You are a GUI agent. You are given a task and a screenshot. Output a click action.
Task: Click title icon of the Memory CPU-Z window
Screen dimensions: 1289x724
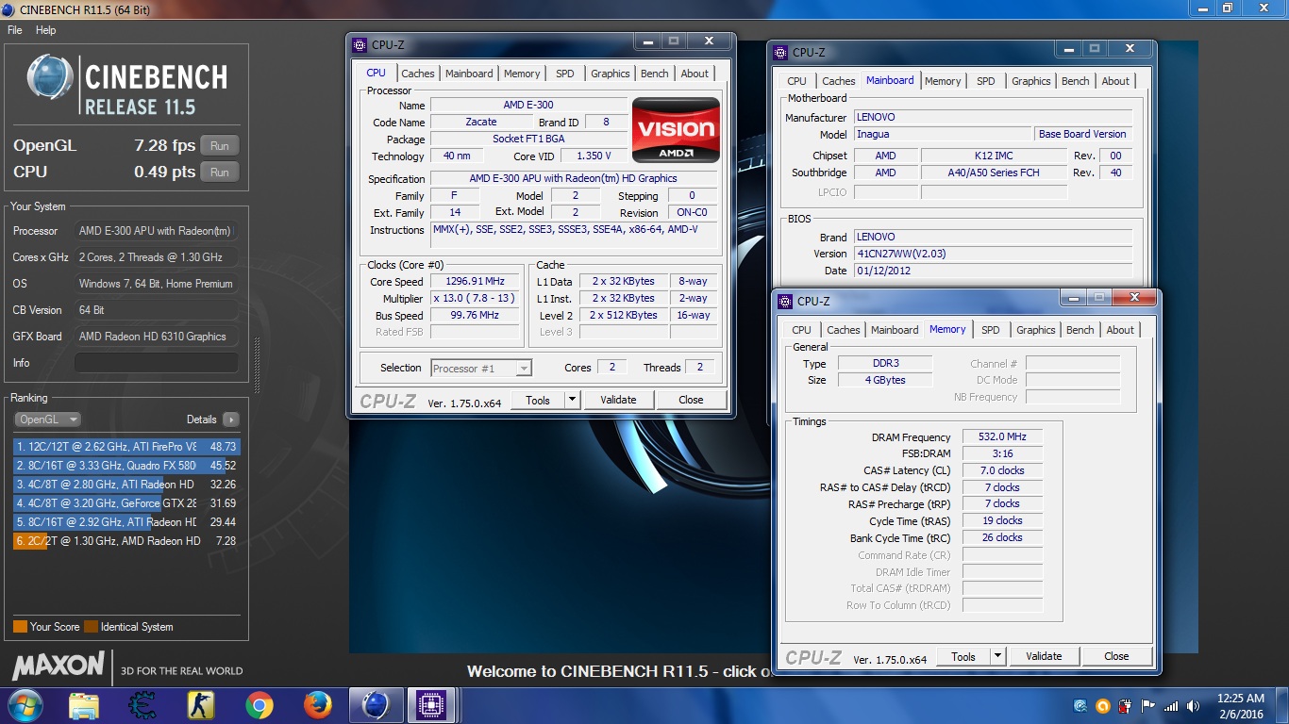click(786, 302)
